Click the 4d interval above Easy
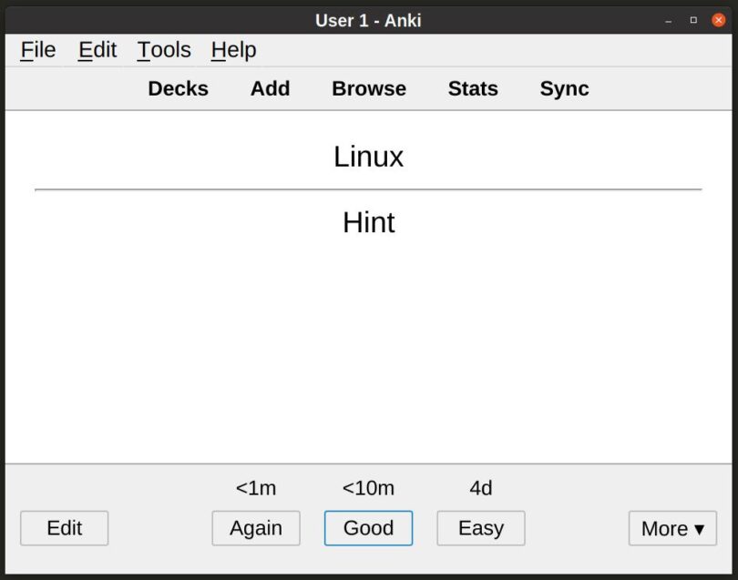 pyautogui.click(x=480, y=488)
